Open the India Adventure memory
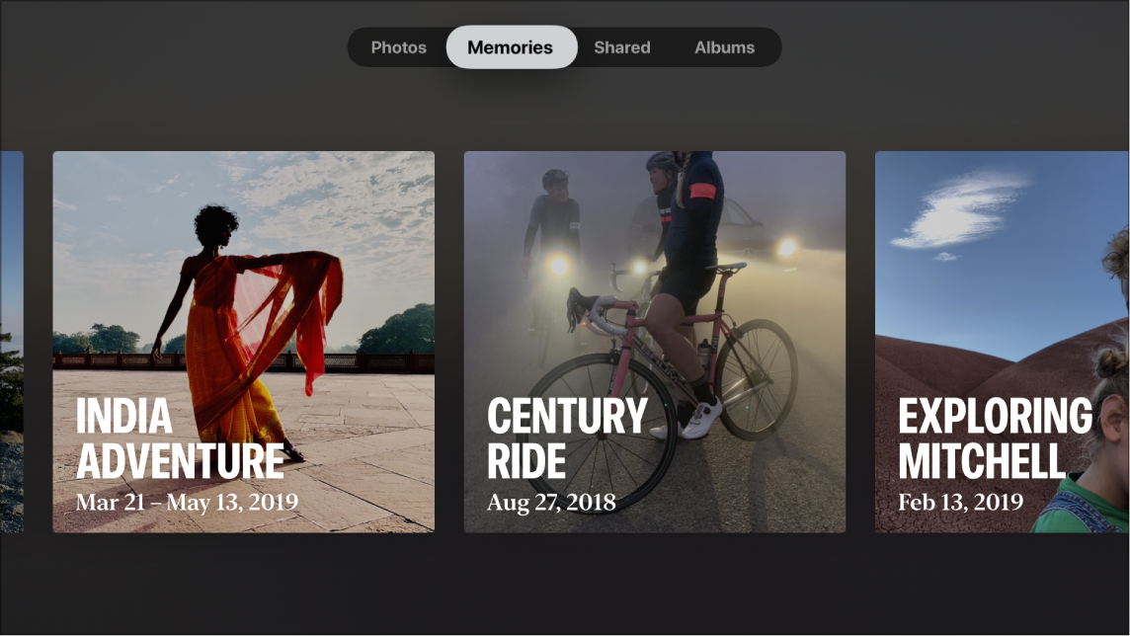The height and width of the screenshot is (636, 1130). [x=243, y=342]
